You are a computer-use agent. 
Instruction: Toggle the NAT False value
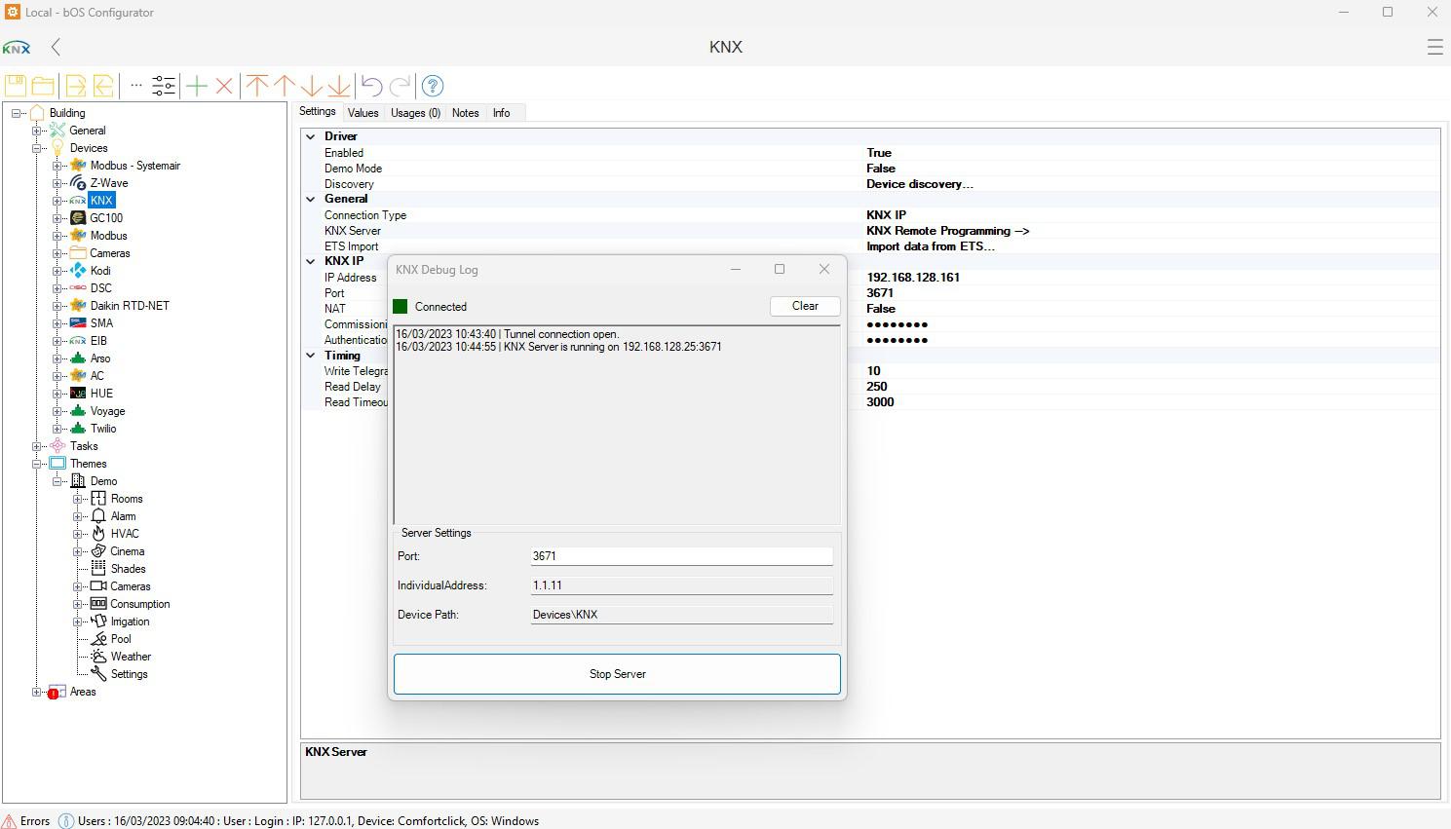[x=880, y=309]
